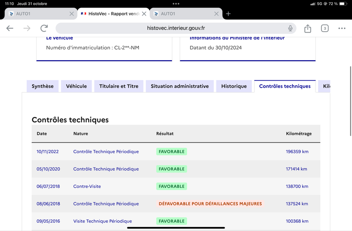Image resolution: width=352 pixels, height=231 pixels.
Task: Switch to the last AUTO1 browser tab
Action: click(x=186, y=14)
